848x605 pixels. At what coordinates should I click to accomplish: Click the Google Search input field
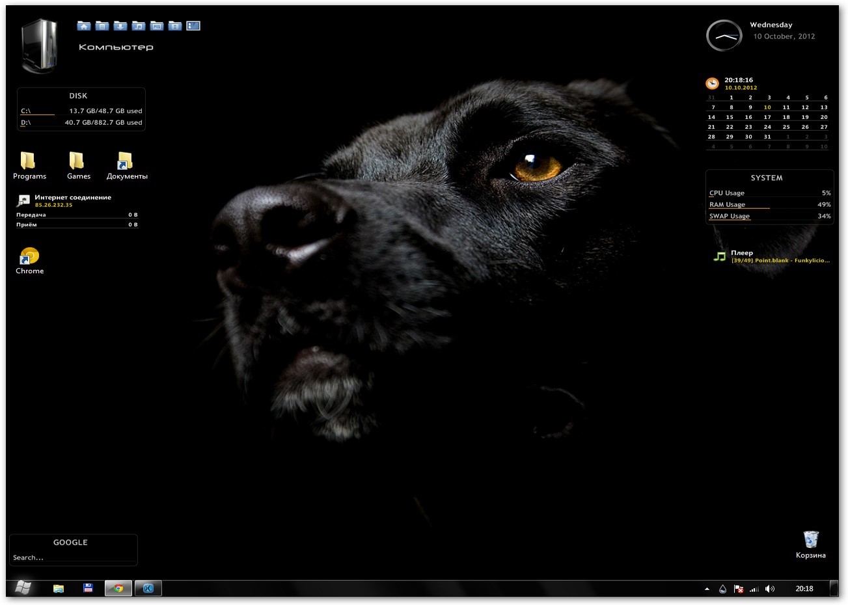(x=73, y=558)
